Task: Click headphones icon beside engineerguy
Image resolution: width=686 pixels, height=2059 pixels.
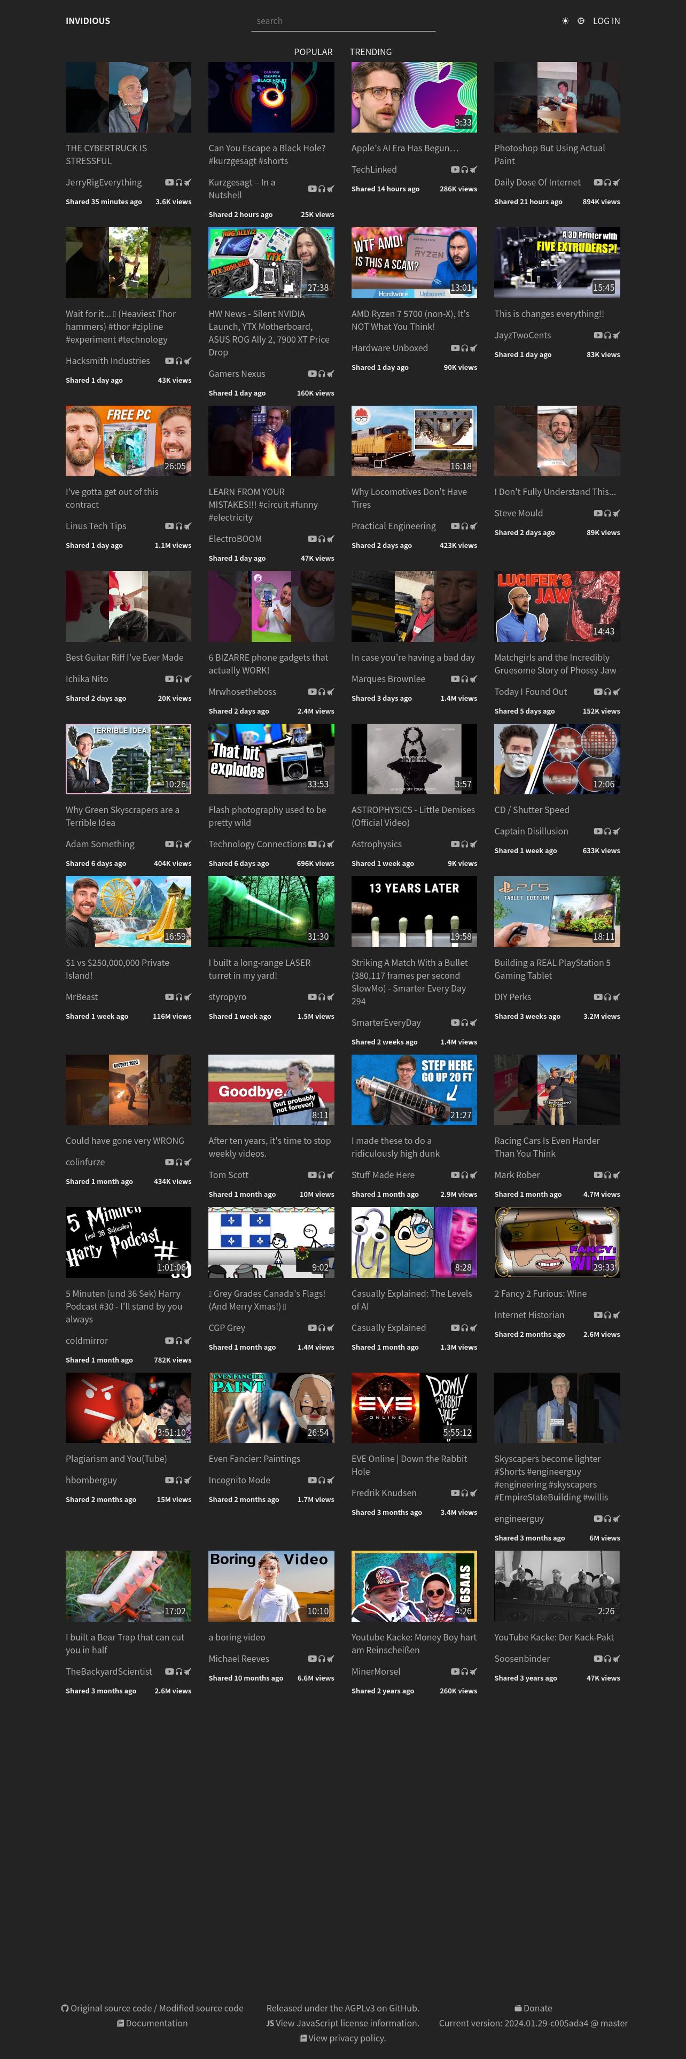Action: tap(608, 1519)
